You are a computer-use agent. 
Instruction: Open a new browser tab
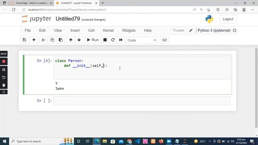pos(103,3)
